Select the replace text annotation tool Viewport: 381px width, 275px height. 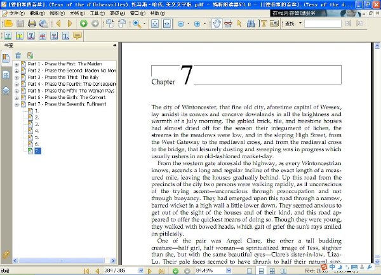pos(54,36)
